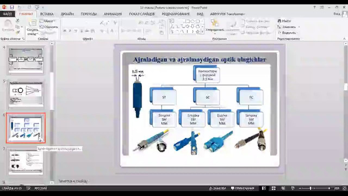
Task: Open the ABBYY PDF Transformer+ tab
Action: [227, 14]
